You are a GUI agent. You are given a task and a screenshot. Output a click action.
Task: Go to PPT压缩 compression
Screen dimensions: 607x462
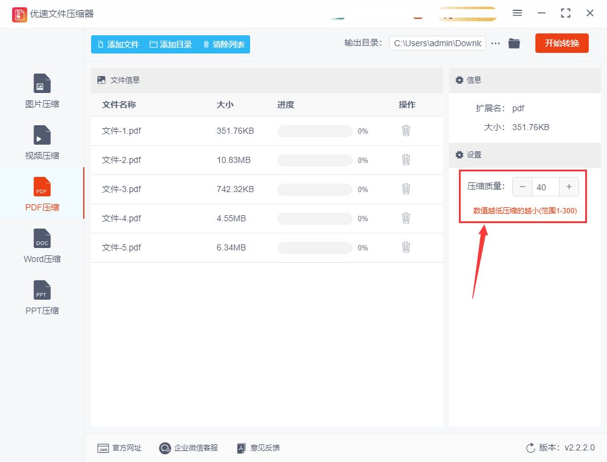tap(42, 297)
